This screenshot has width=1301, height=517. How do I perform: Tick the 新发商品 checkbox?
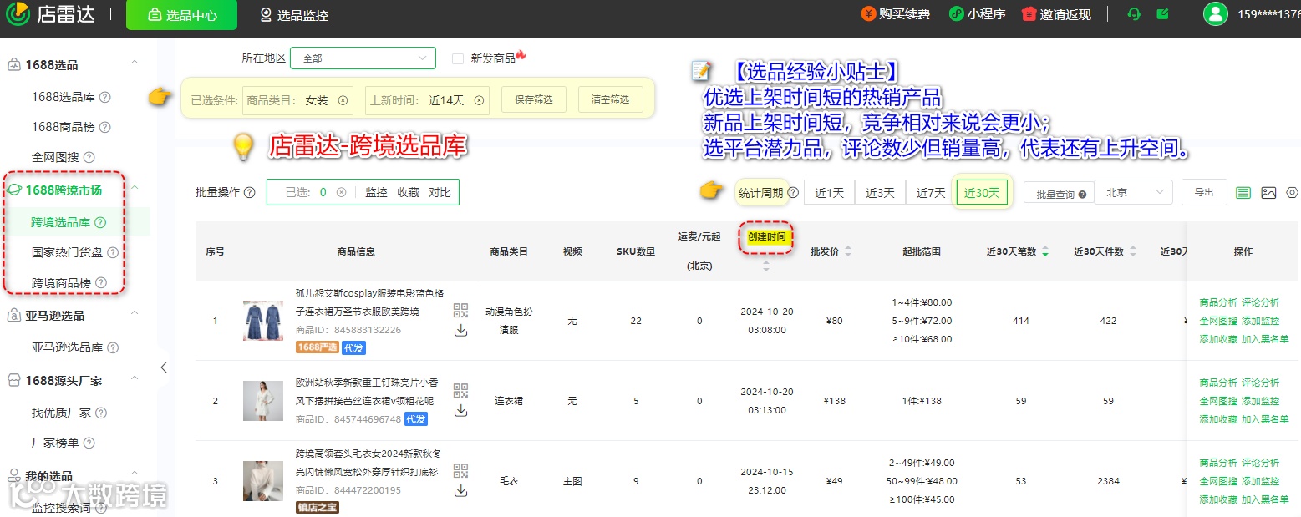click(458, 58)
